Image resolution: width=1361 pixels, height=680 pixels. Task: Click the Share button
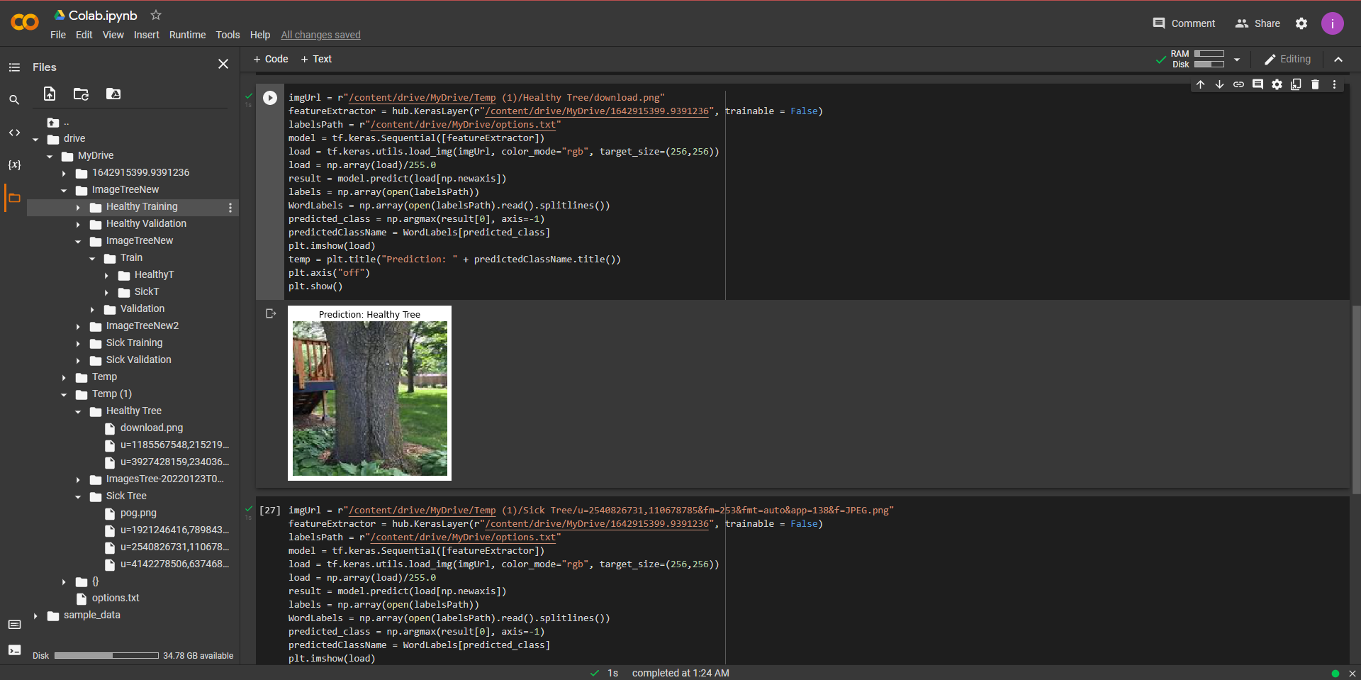pyautogui.click(x=1258, y=23)
